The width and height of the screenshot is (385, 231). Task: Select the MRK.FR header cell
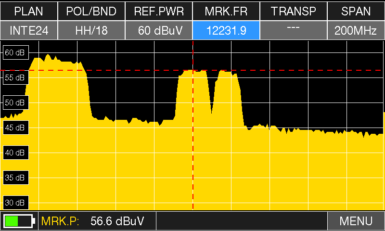[x=226, y=11]
